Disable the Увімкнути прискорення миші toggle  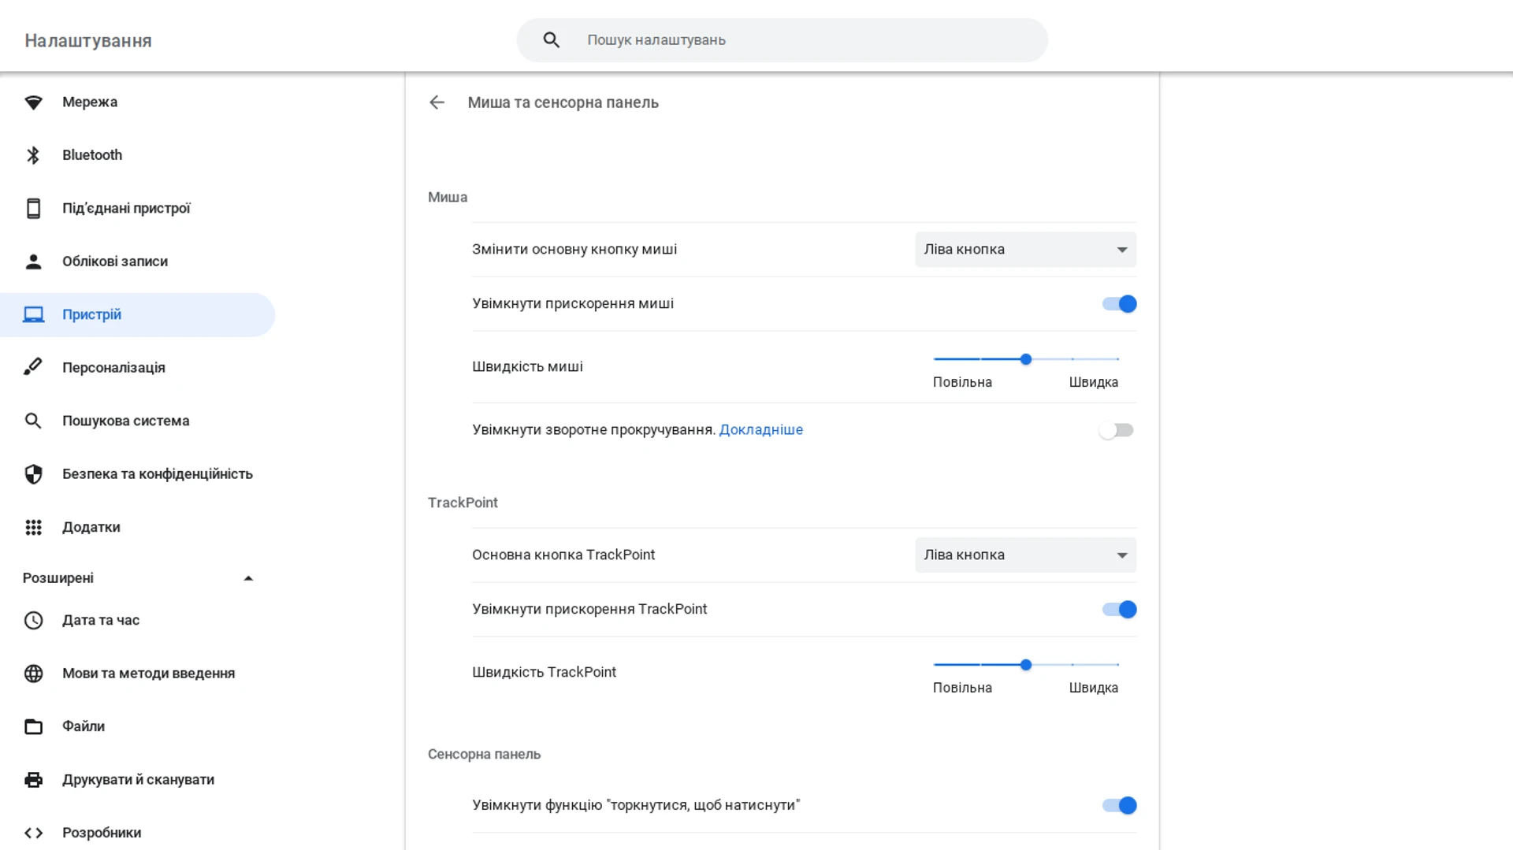click(x=1119, y=304)
